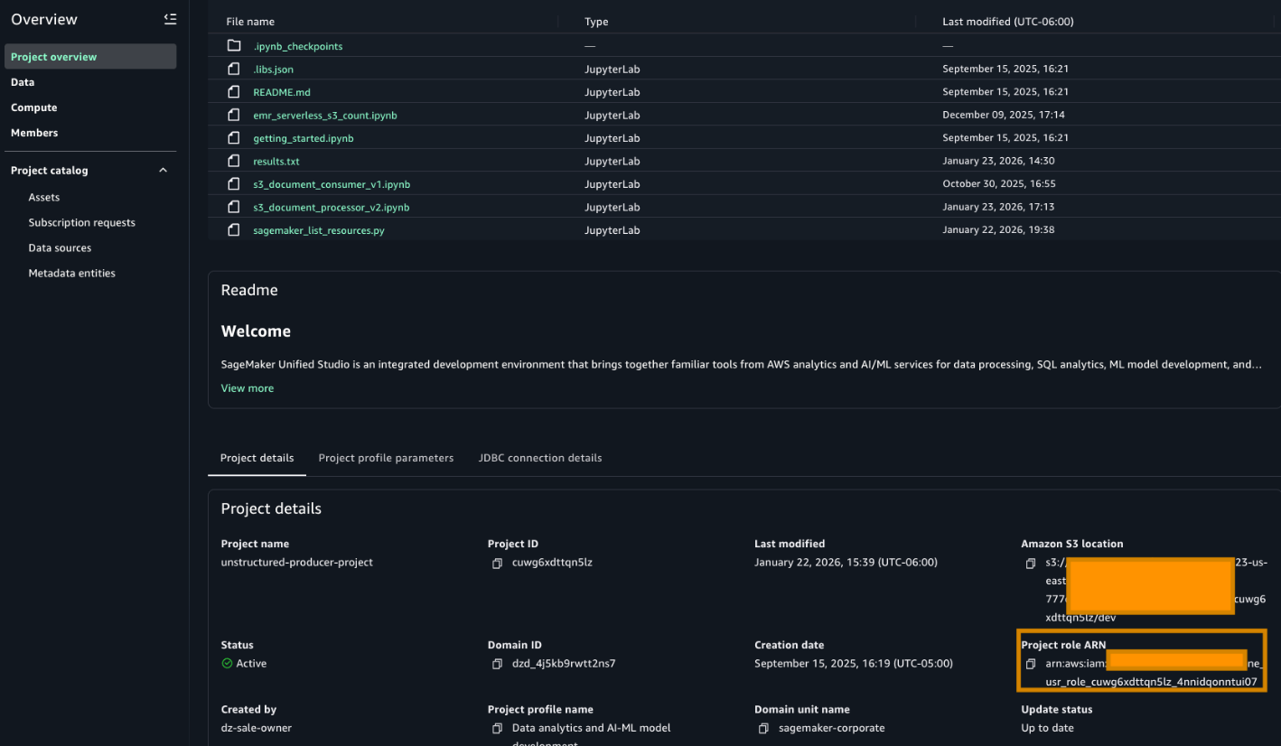1281x746 pixels.
Task: Switch to Project profile parameters tab
Action: [386, 458]
